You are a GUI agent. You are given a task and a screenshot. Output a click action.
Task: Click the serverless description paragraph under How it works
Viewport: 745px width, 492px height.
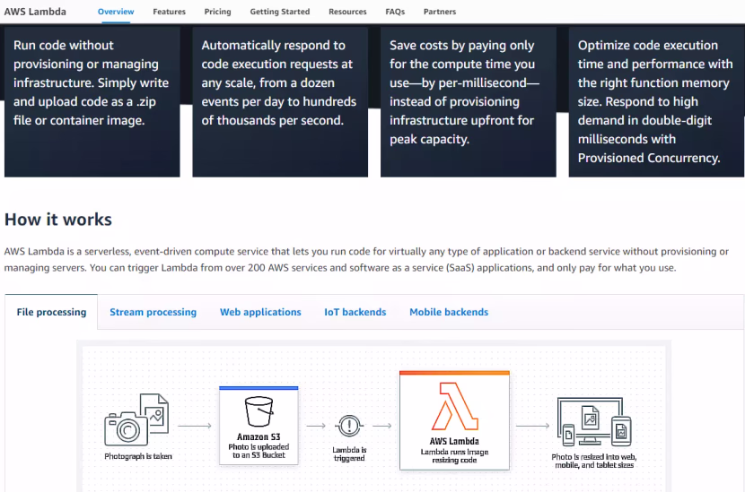[x=366, y=260]
